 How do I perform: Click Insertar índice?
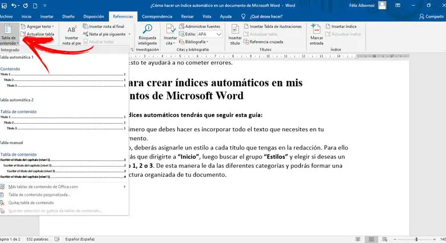[341, 26]
